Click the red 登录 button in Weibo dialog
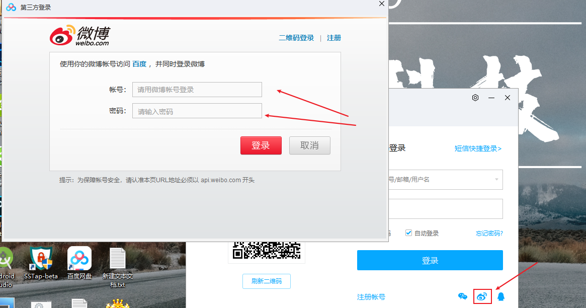Screen dimensions: 586x308 [261, 145]
